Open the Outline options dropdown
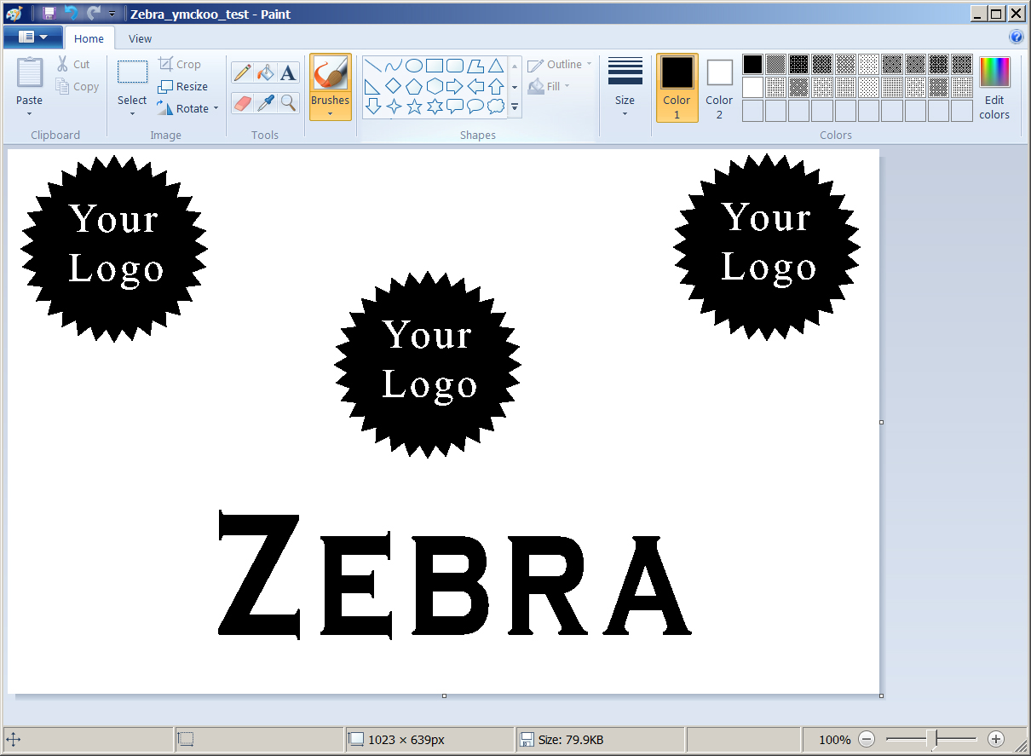The image size is (1031, 756). tap(588, 64)
